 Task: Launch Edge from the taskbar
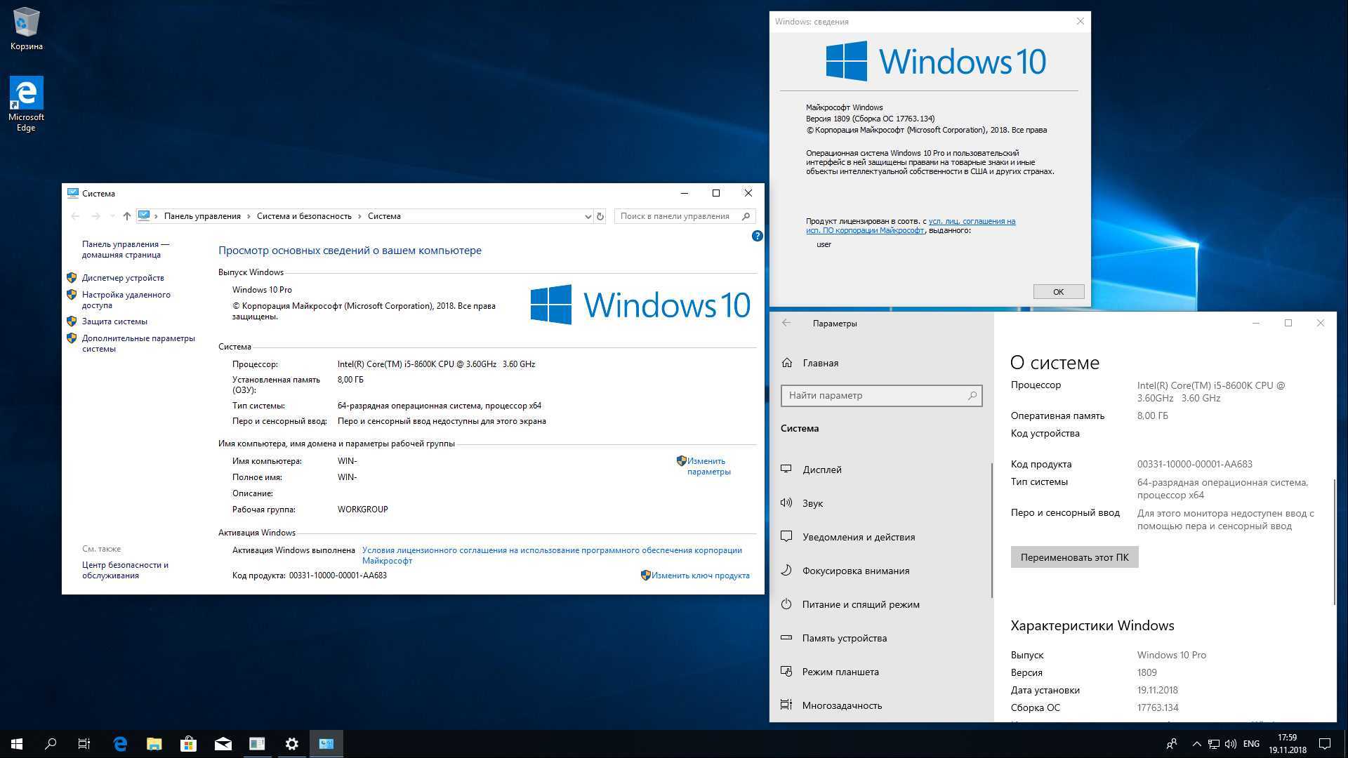[120, 744]
